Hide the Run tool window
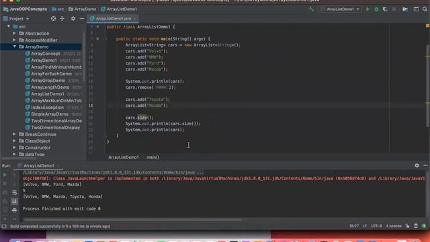The width and height of the screenshot is (430, 242). click(x=425, y=165)
